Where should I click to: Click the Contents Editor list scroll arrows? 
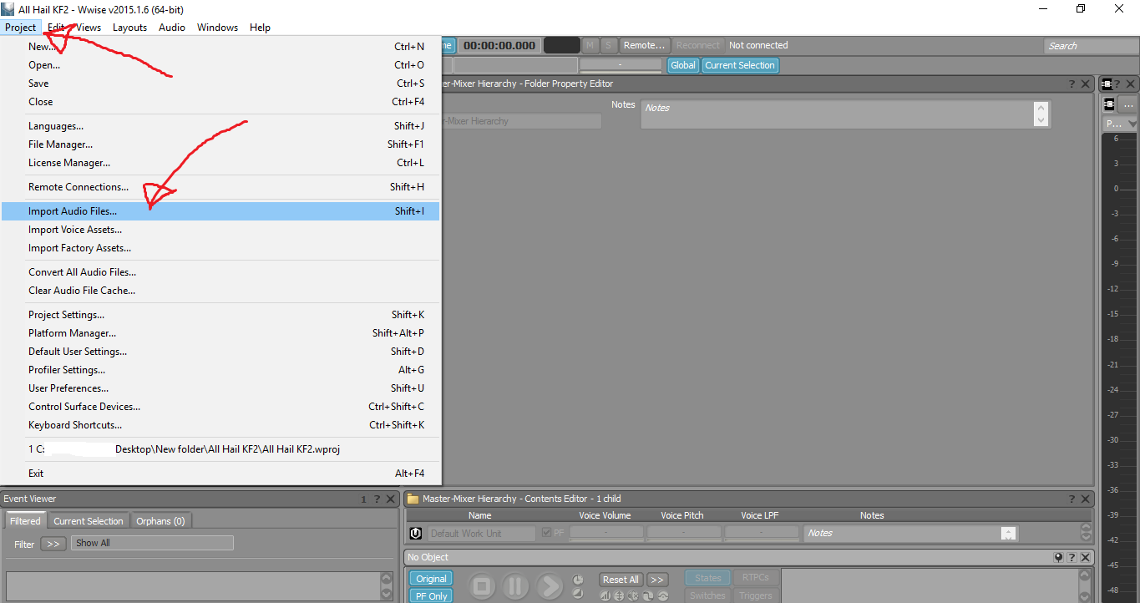coord(1086,533)
